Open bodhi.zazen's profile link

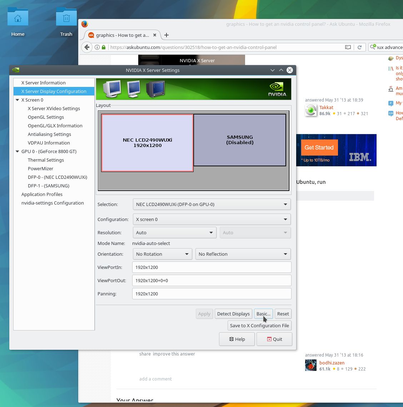[x=332, y=363]
